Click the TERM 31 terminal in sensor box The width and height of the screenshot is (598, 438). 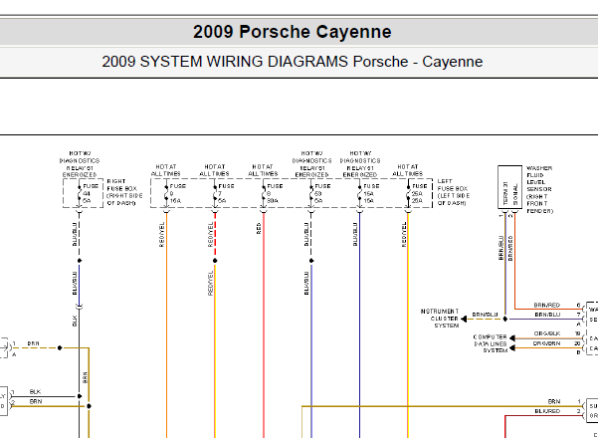pos(505,193)
